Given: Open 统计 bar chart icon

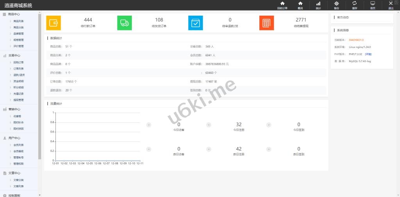Looking at the screenshot, I should (x=318, y=4).
